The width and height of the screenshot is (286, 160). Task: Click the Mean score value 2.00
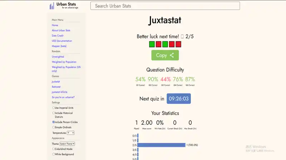147,123
